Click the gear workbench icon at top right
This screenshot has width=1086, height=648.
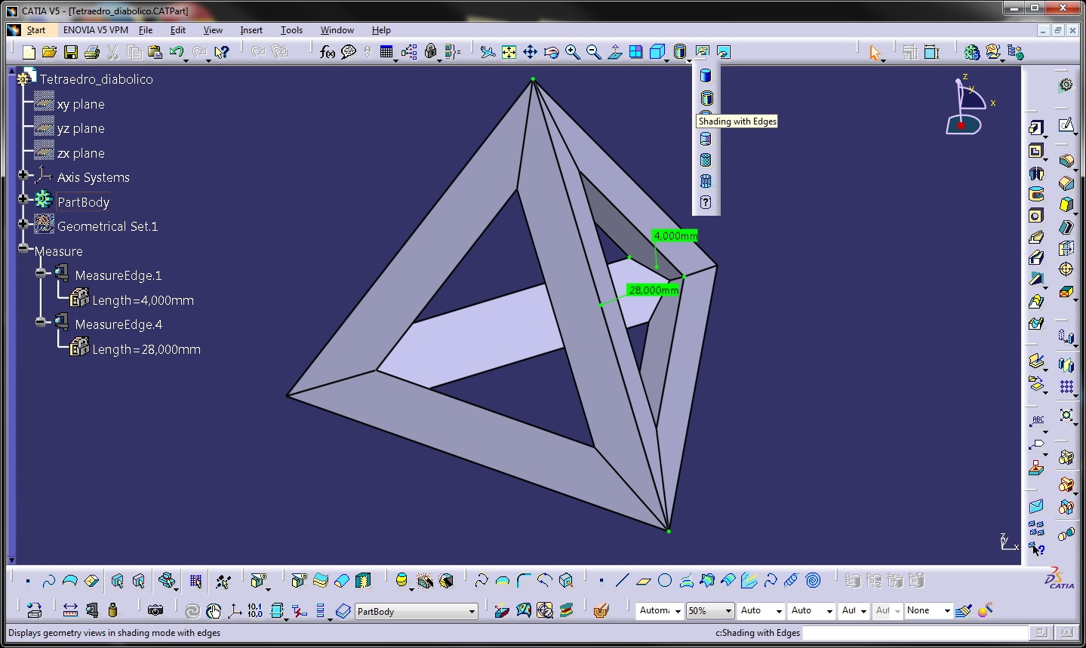(1066, 84)
